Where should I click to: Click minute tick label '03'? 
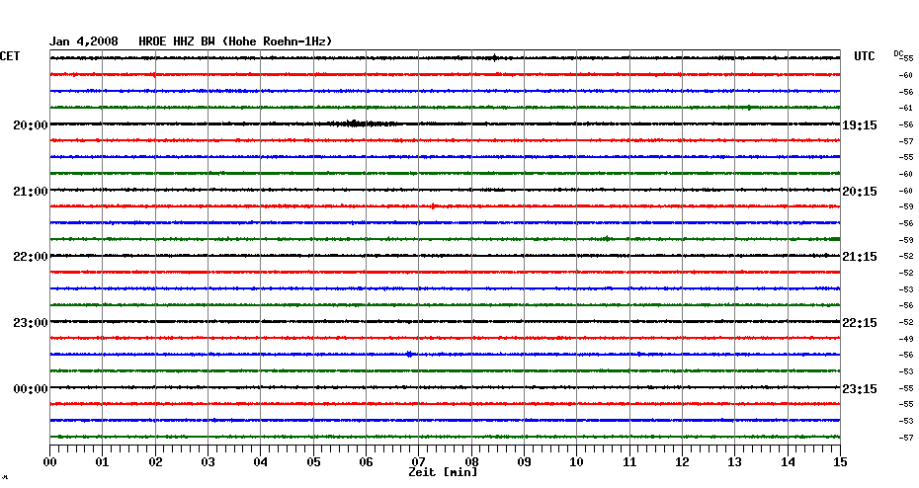pos(209,462)
